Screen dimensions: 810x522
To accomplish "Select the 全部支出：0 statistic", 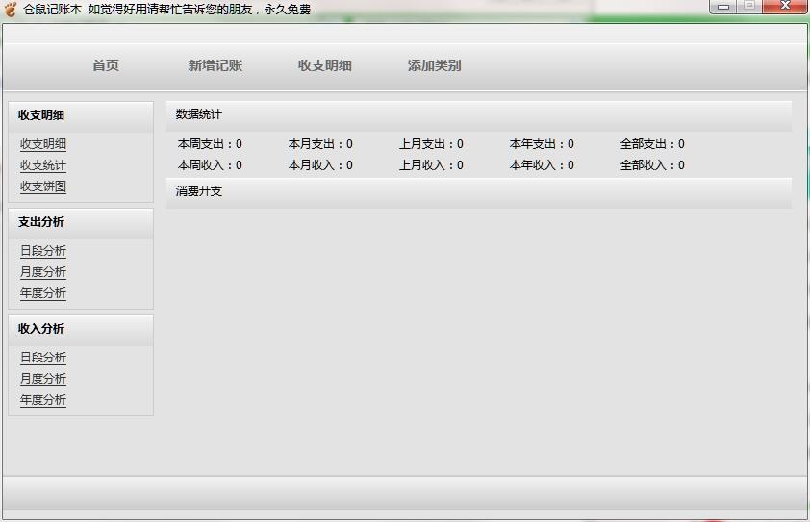I will pyautogui.click(x=652, y=144).
